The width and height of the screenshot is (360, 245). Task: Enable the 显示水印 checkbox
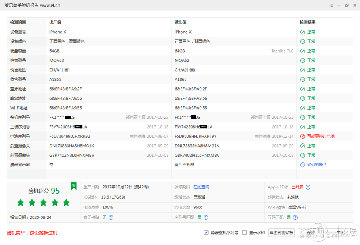pyautogui.click(x=245, y=233)
